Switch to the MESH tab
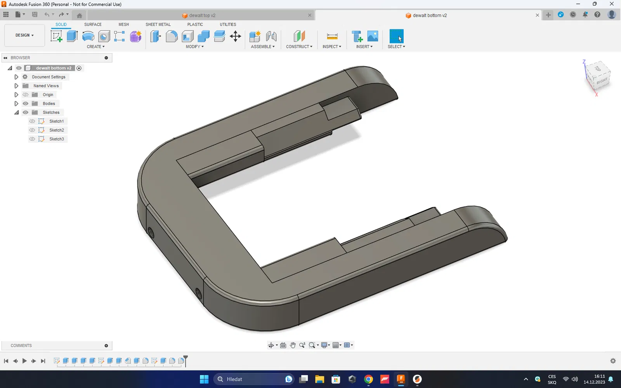This screenshot has height=388, width=621. (124, 24)
